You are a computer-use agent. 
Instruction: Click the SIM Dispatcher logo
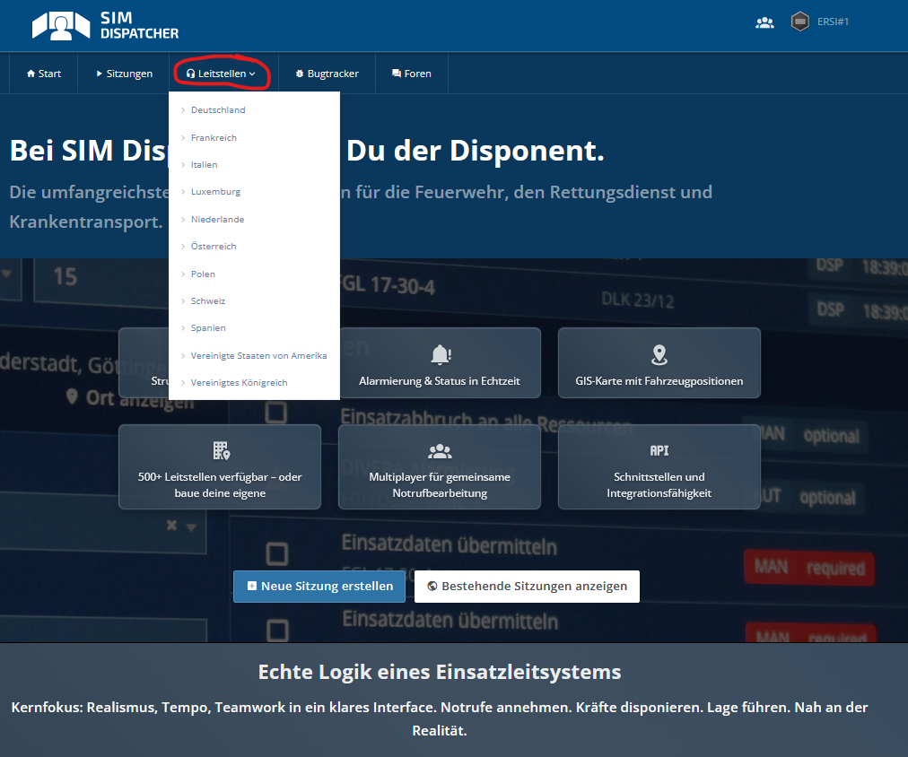(105, 26)
